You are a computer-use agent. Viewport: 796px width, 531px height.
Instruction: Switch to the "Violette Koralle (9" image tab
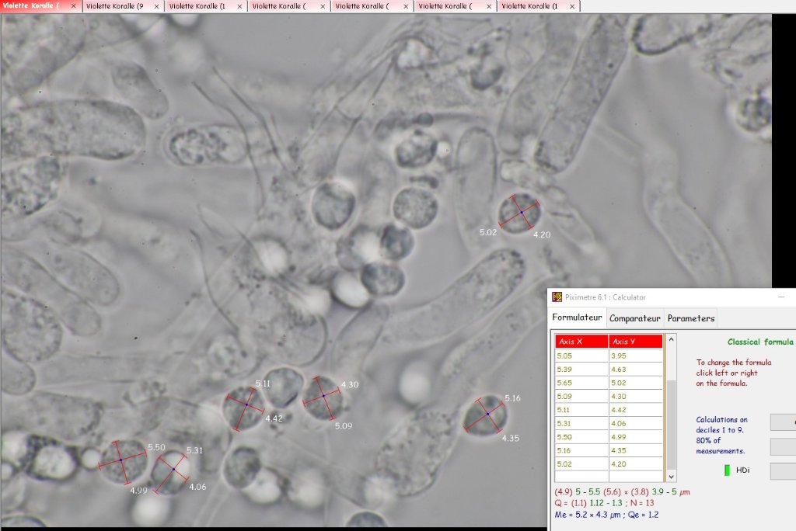click(x=115, y=6)
